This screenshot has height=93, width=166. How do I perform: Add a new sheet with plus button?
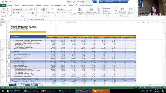click(x=42, y=85)
